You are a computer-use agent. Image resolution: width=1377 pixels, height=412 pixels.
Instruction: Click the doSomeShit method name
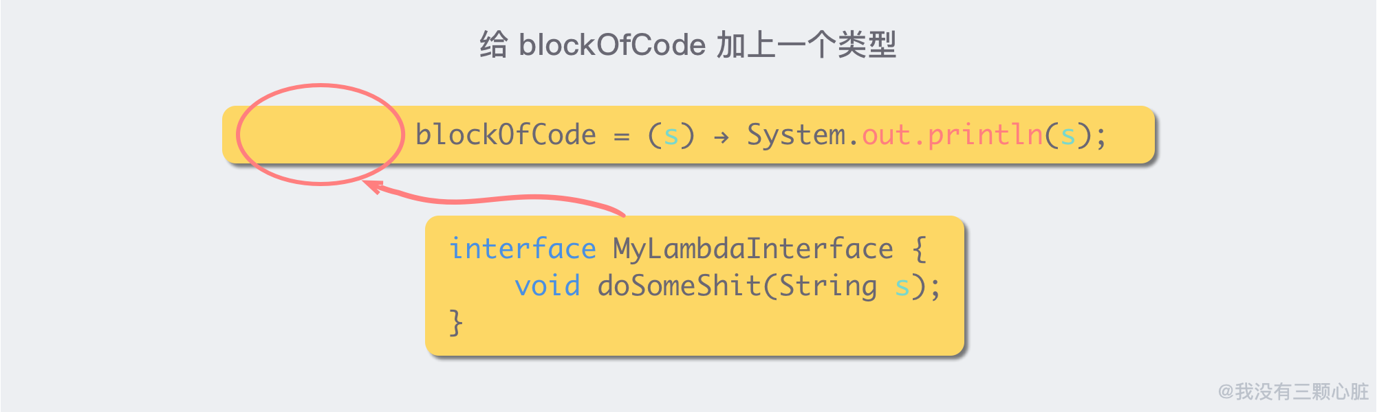(677, 286)
